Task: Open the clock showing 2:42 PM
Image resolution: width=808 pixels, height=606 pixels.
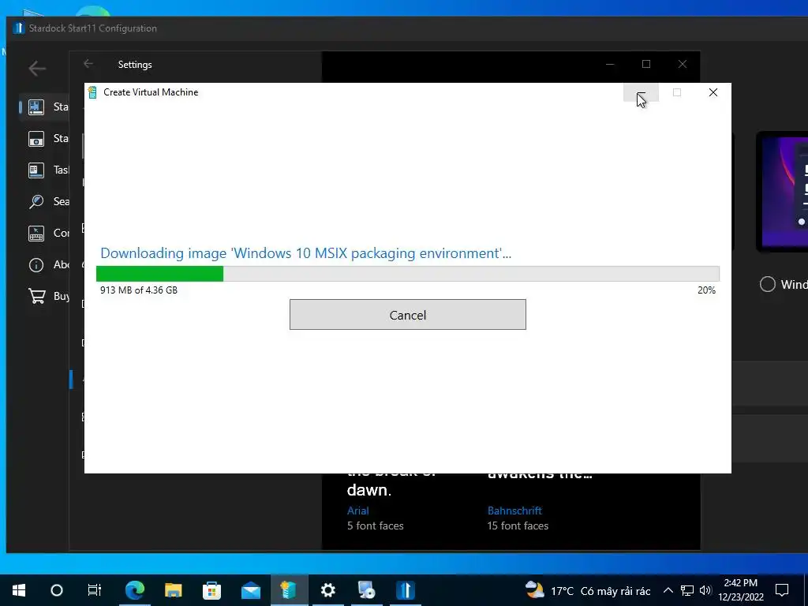Action: coord(741,590)
